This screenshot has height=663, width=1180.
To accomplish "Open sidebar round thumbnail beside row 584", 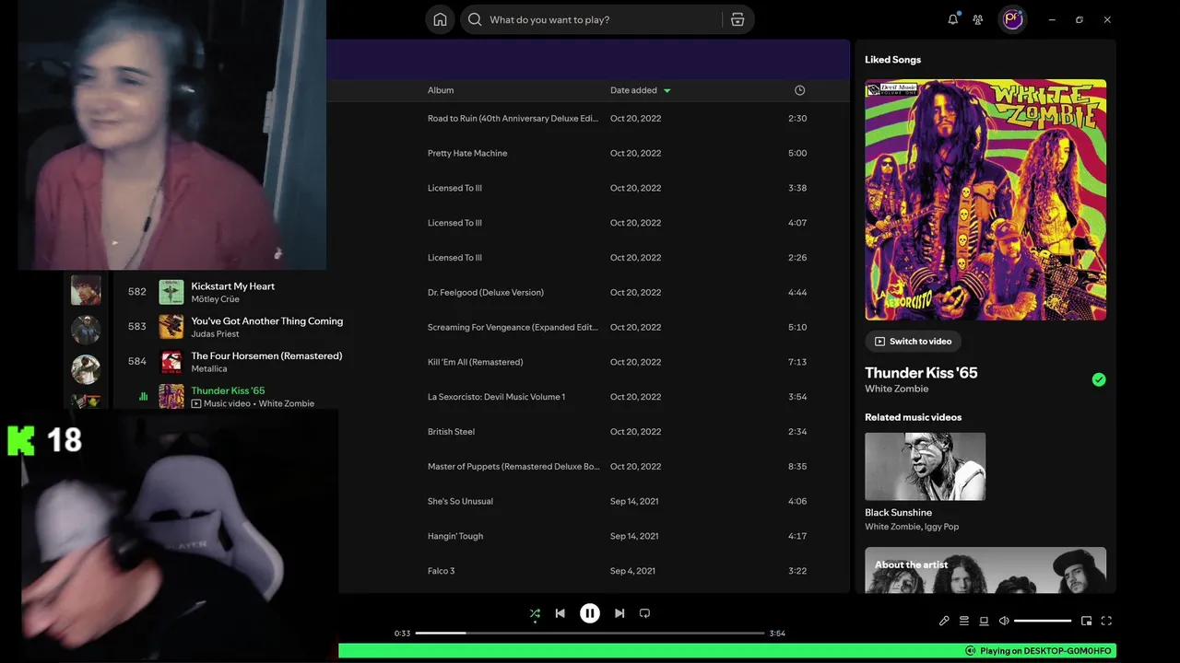I will click(86, 369).
